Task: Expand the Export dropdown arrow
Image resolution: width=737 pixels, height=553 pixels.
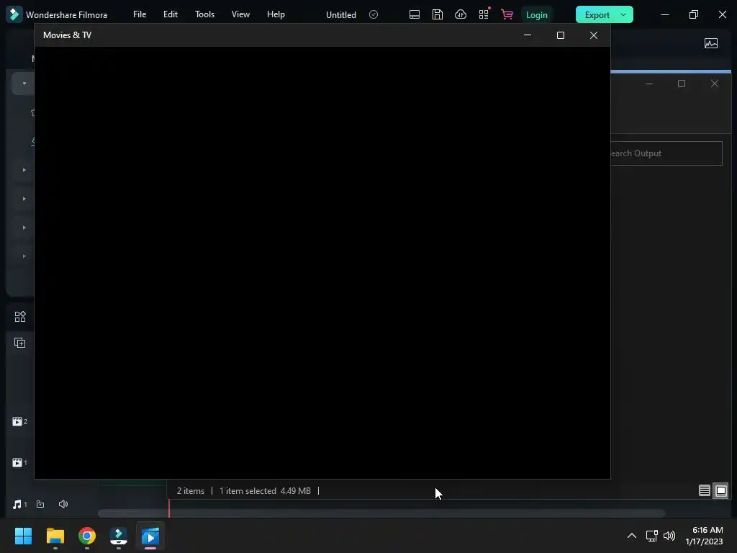Action: [623, 15]
